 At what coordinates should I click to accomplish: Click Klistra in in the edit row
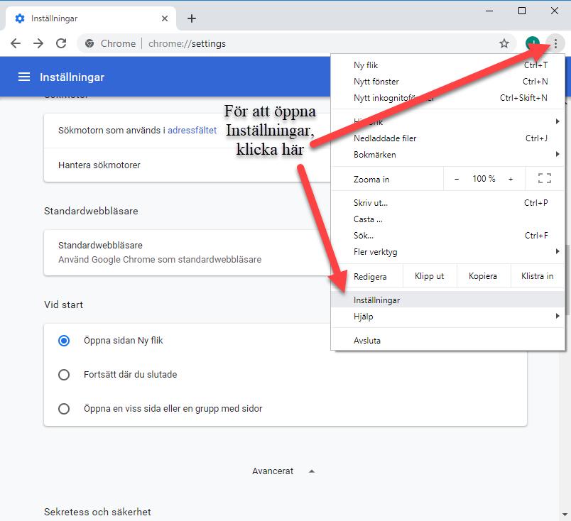(538, 276)
